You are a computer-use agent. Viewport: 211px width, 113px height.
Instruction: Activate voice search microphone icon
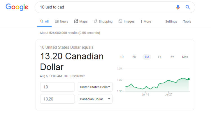[178, 7]
